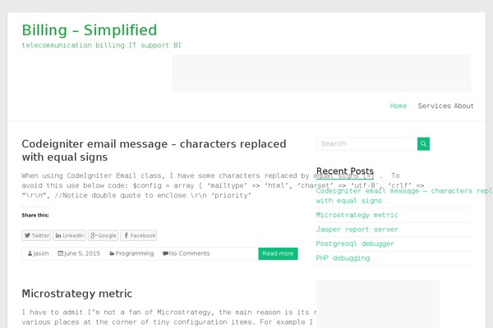Open author jason's posts
The image size is (493, 328).
pyautogui.click(x=39, y=253)
